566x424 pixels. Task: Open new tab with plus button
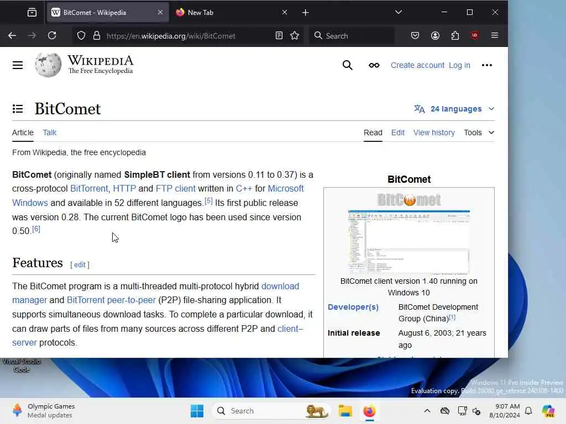(x=305, y=13)
